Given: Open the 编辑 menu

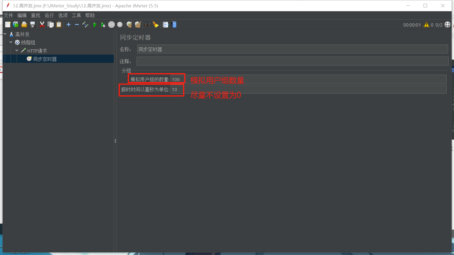Looking at the screenshot, I should [22, 15].
